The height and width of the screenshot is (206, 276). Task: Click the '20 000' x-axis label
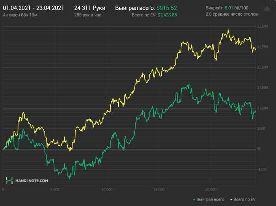pyautogui.click(x=211, y=190)
